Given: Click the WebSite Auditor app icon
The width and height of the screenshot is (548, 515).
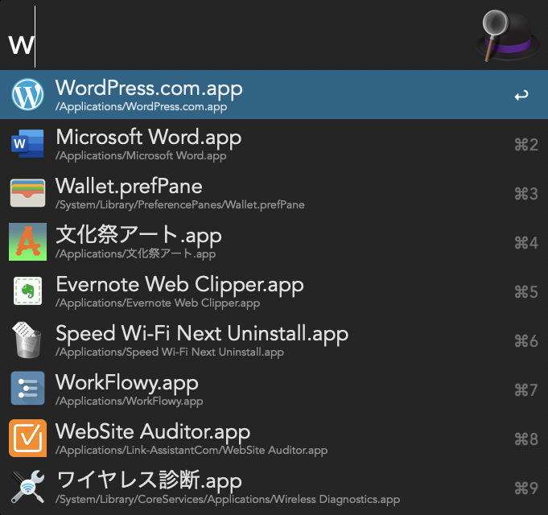Looking at the screenshot, I should pos(27,438).
